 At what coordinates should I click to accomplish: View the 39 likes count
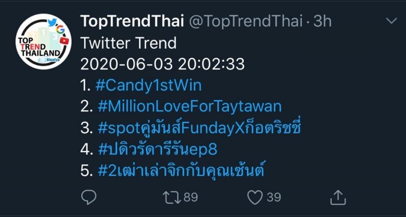(273, 197)
